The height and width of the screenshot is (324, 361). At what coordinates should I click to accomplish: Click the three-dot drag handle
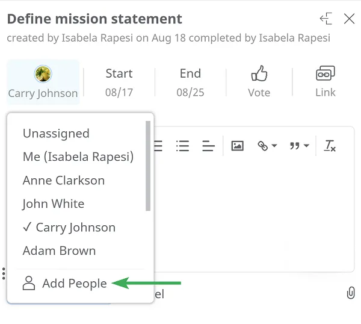click(4, 273)
